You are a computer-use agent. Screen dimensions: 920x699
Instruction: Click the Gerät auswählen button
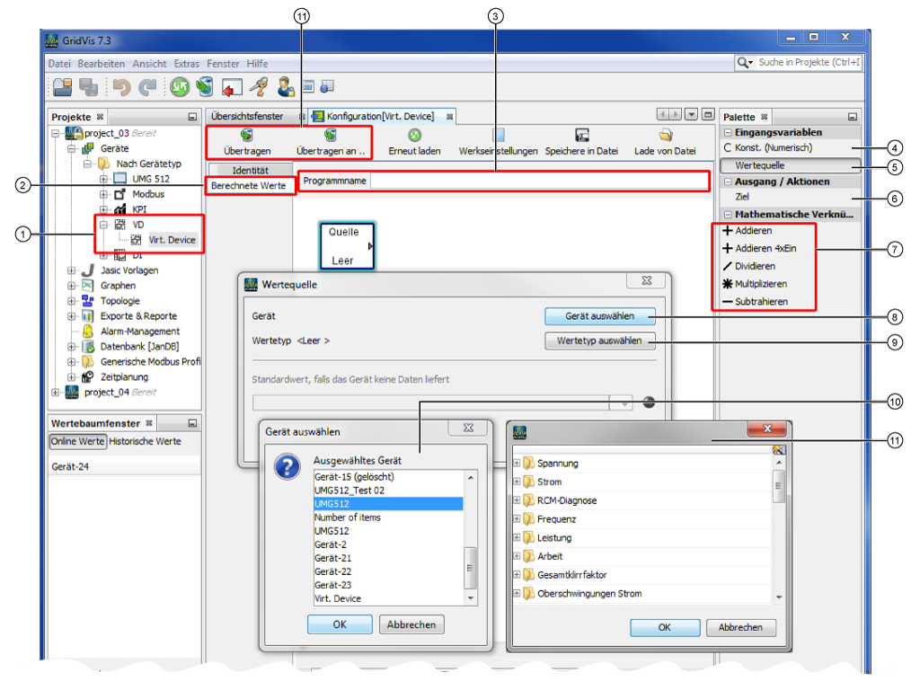[x=599, y=316]
